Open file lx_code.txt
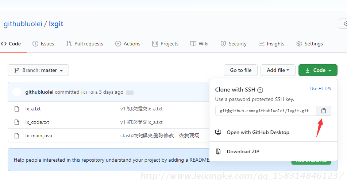Screen dimensions: 347x186 (37, 122)
